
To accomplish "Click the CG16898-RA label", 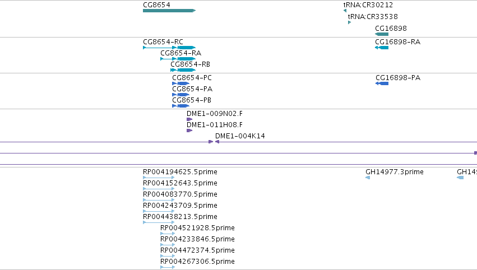I will click(397, 41).
